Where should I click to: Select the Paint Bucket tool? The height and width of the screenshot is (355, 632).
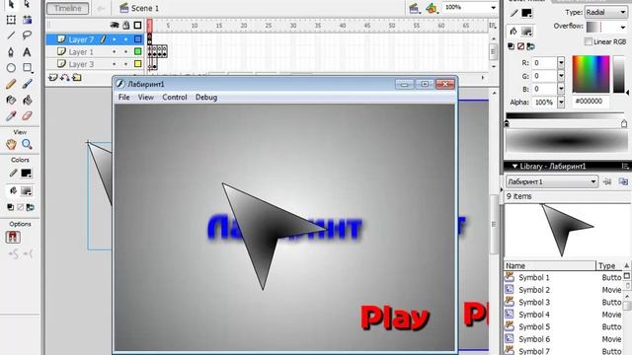(x=27, y=100)
